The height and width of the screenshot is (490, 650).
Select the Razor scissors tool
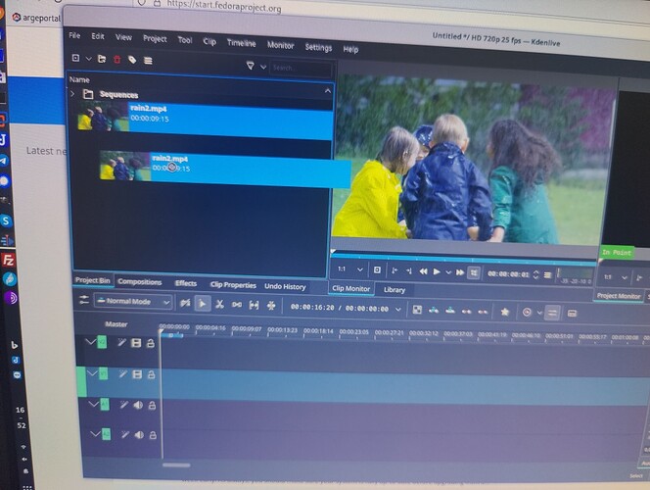[x=219, y=305]
